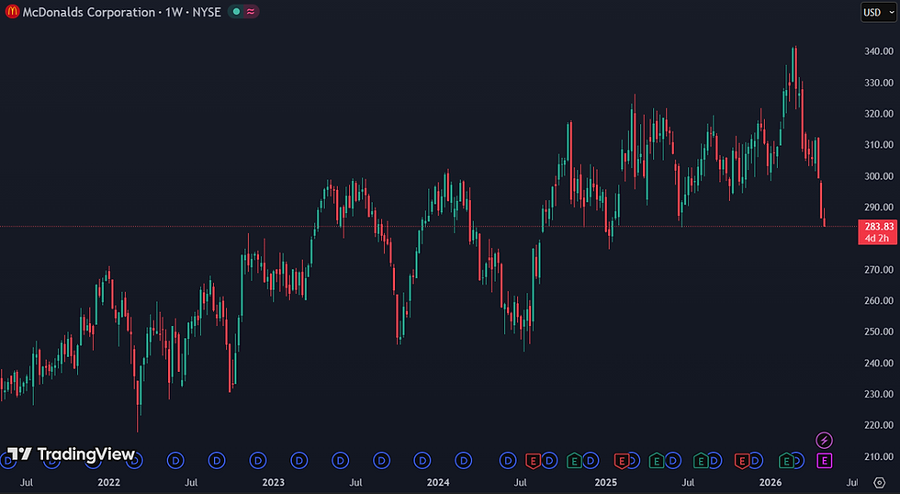
Task: Click 310.00 on the price axis
Action: [x=879, y=144]
